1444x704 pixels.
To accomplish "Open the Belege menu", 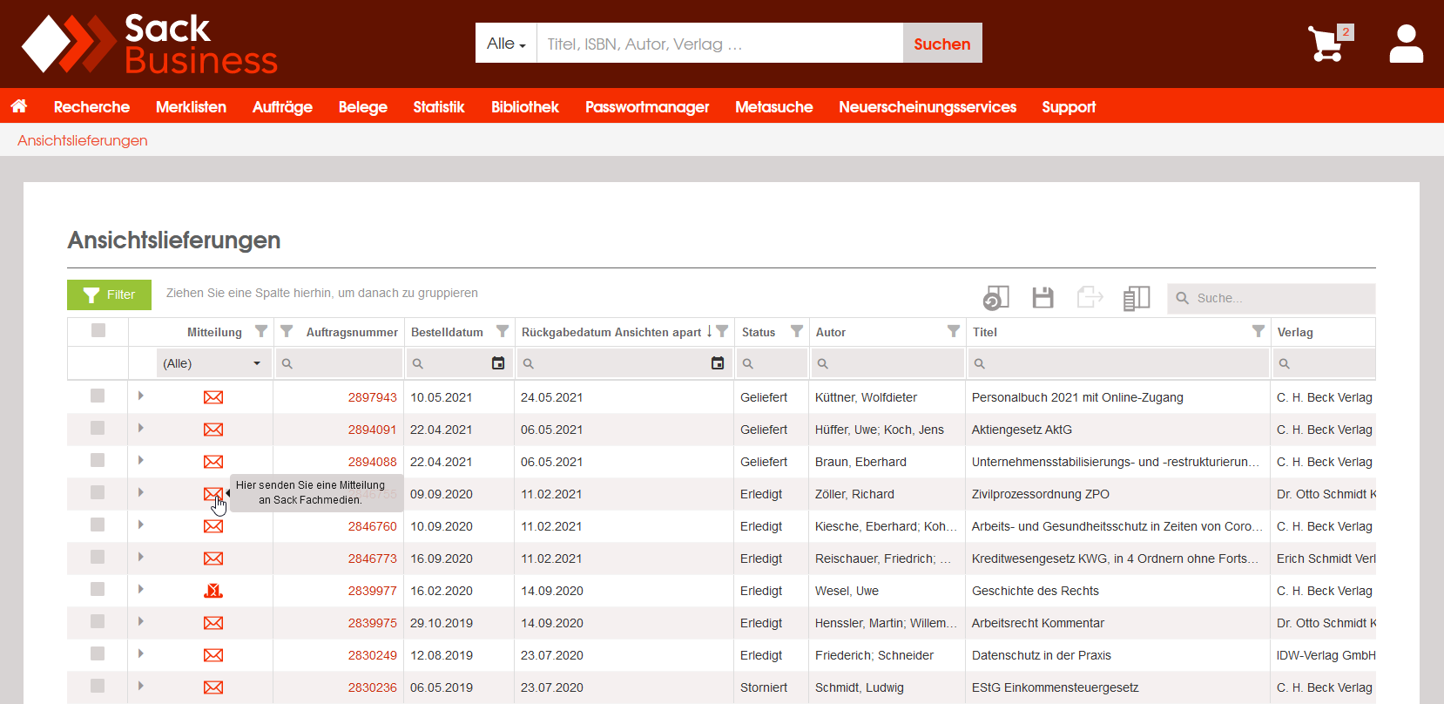I will click(362, 106).
